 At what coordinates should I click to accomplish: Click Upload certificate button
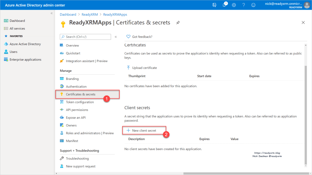click(144, 68)
